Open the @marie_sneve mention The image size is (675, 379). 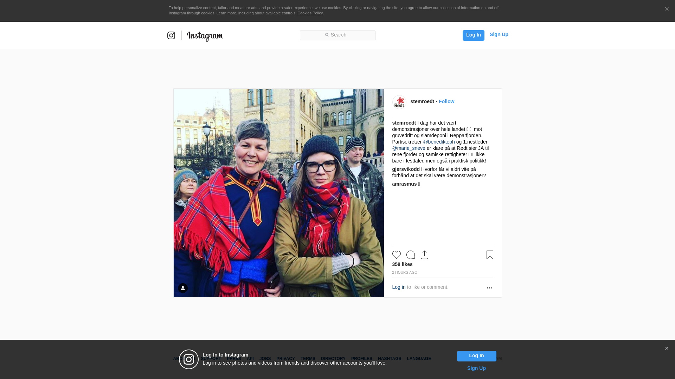coord(409,148)
